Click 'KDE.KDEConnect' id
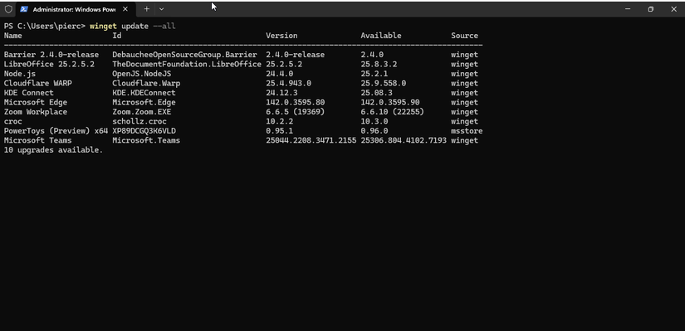 click(144, 93)
